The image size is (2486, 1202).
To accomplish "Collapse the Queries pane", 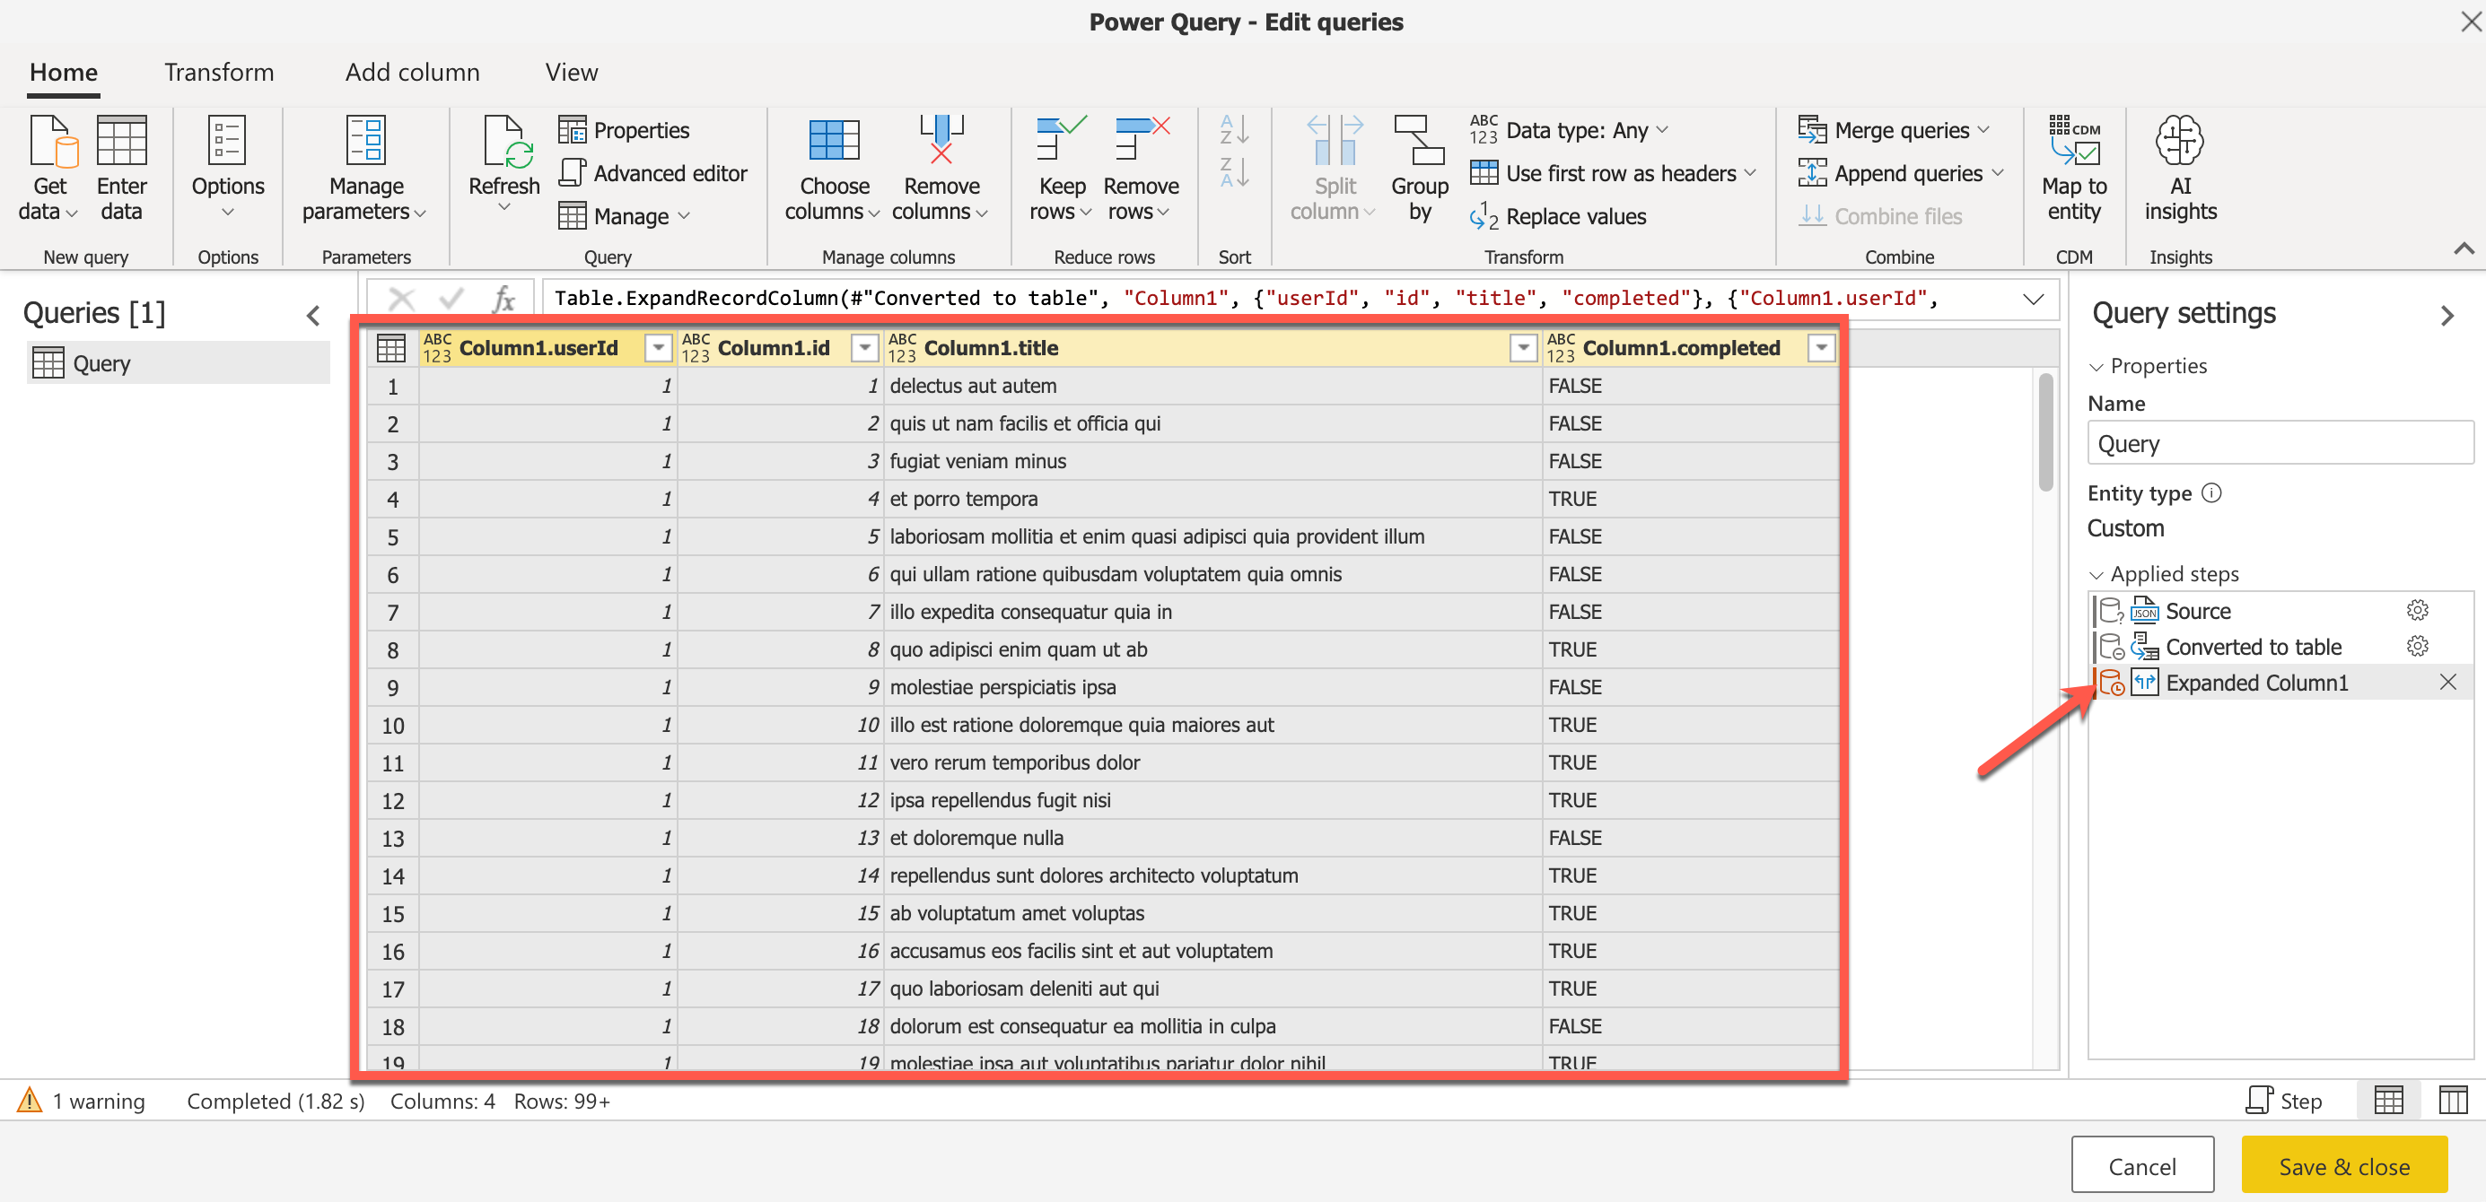I will point(313,316).
